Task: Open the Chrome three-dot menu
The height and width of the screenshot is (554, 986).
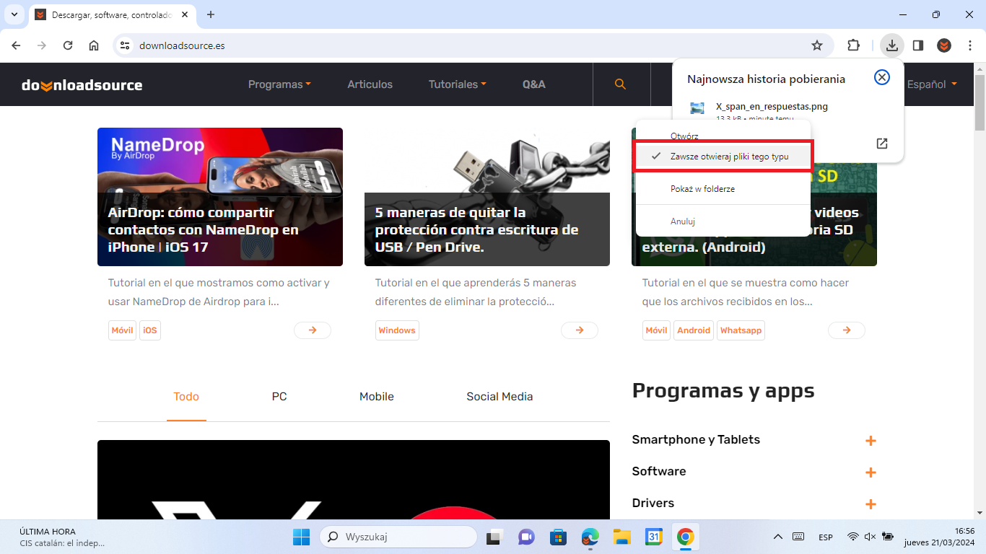Action: 969,45
